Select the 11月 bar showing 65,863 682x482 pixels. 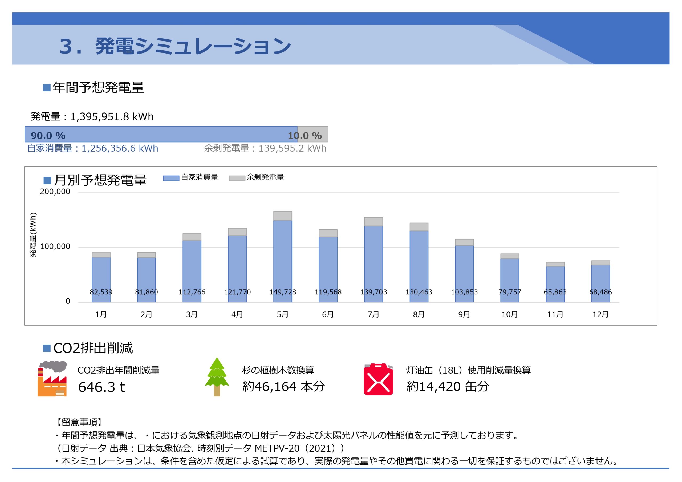tap(555, 284)
